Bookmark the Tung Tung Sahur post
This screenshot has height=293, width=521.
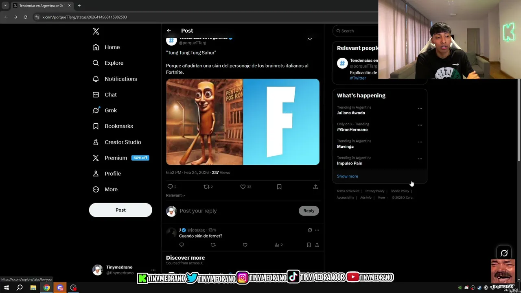279,187
